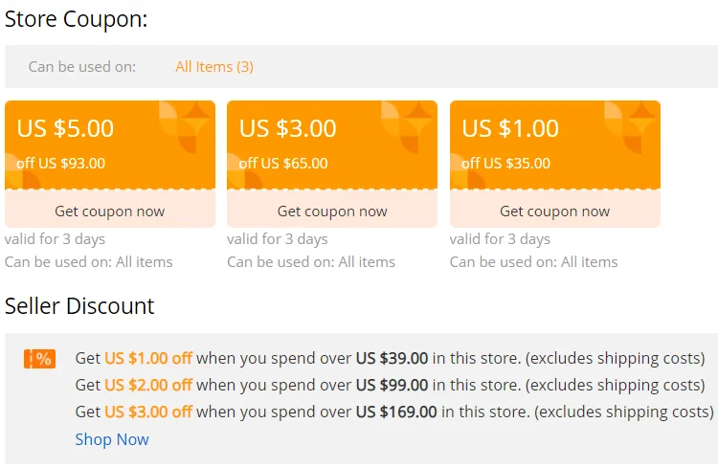Select the US $5.00 coupon amount text
This screenshot has width=718, height=468.
pyautogui.click(x=66, y=127)
